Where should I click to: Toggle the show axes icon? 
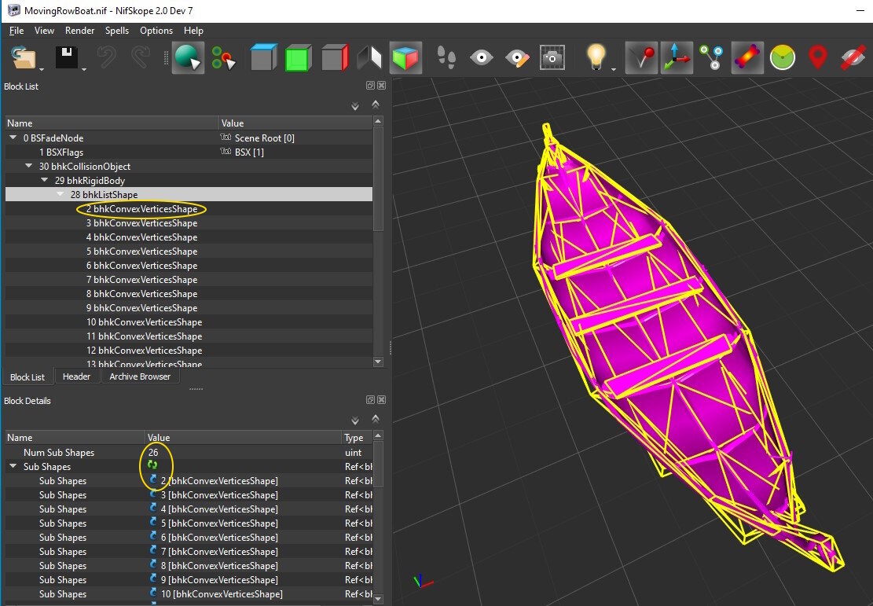click(677, 58)
